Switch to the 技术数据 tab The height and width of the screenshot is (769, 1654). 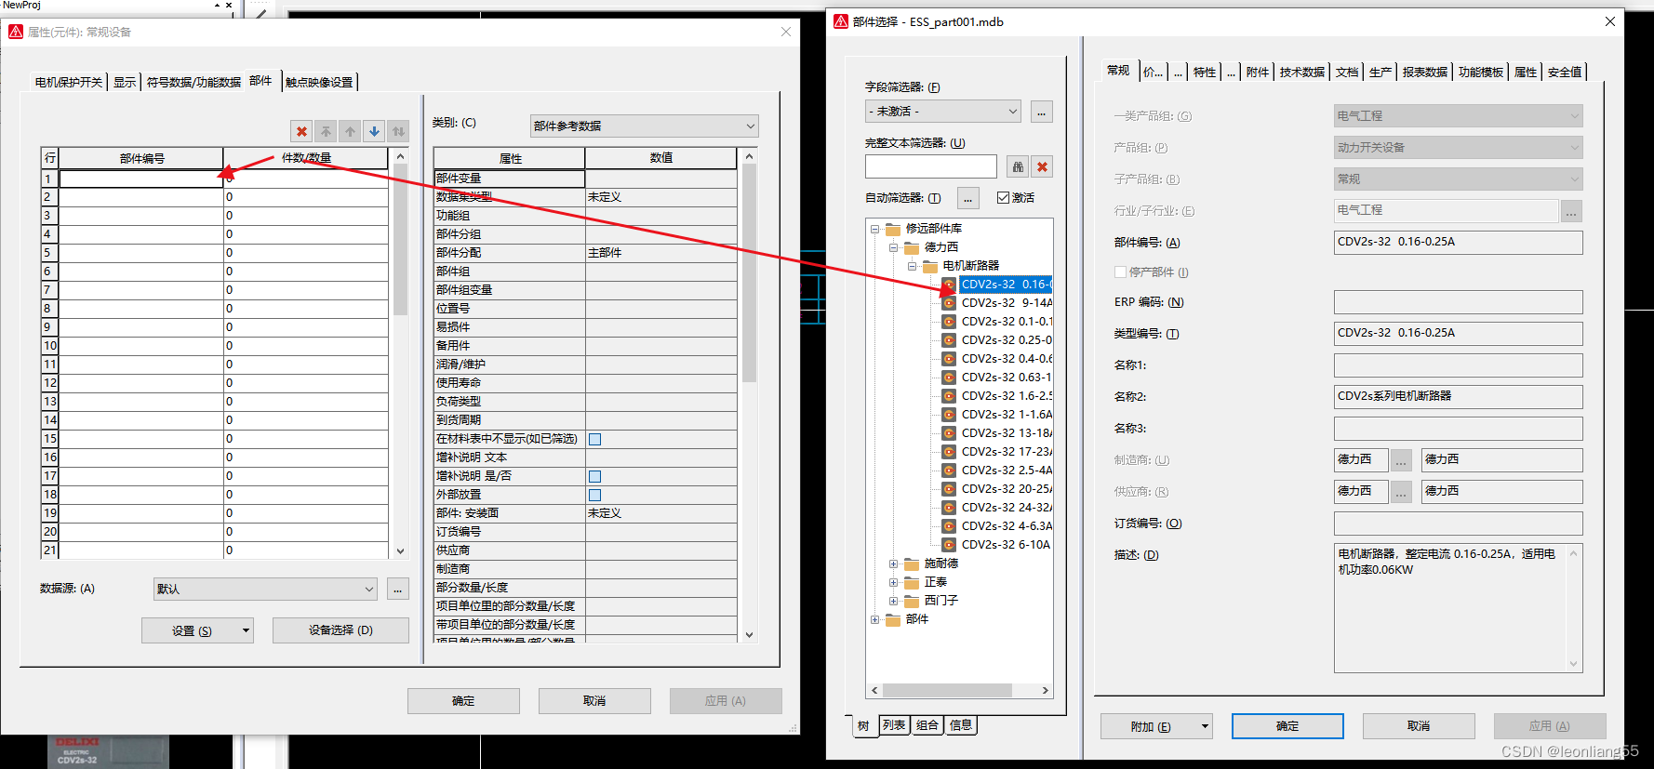tap(1301, 73)
